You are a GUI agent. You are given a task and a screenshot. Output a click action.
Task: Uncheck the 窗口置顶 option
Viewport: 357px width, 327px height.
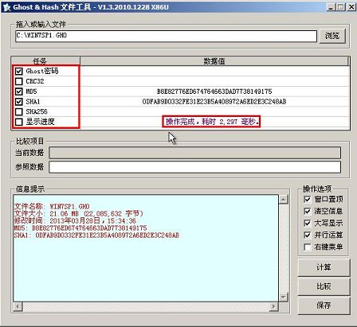coord(307,199)
